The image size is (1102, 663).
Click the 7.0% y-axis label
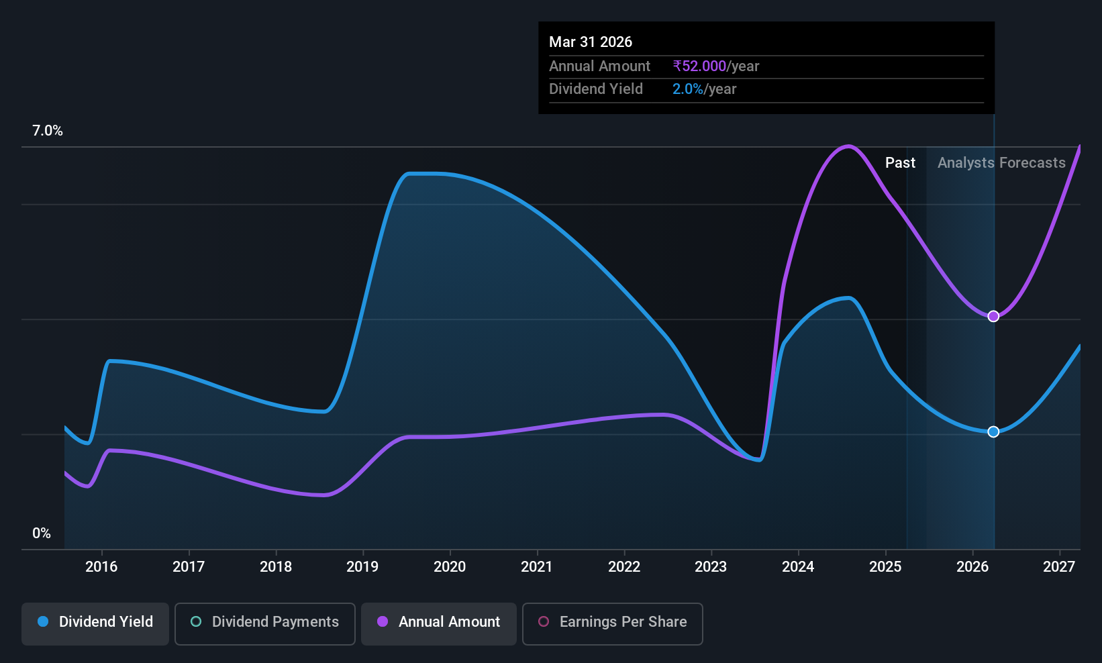pyautogui.click(x=48, y=131)
